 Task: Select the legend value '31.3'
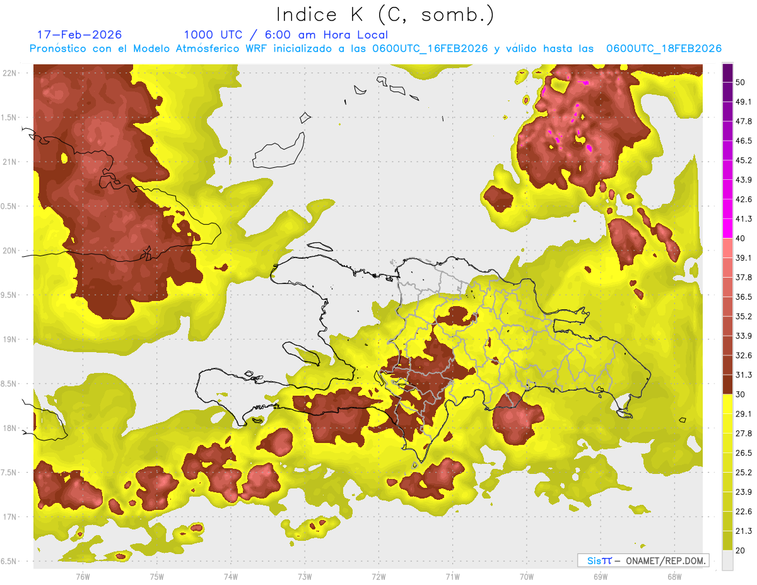pyautogui.click(x=744, y=375)
